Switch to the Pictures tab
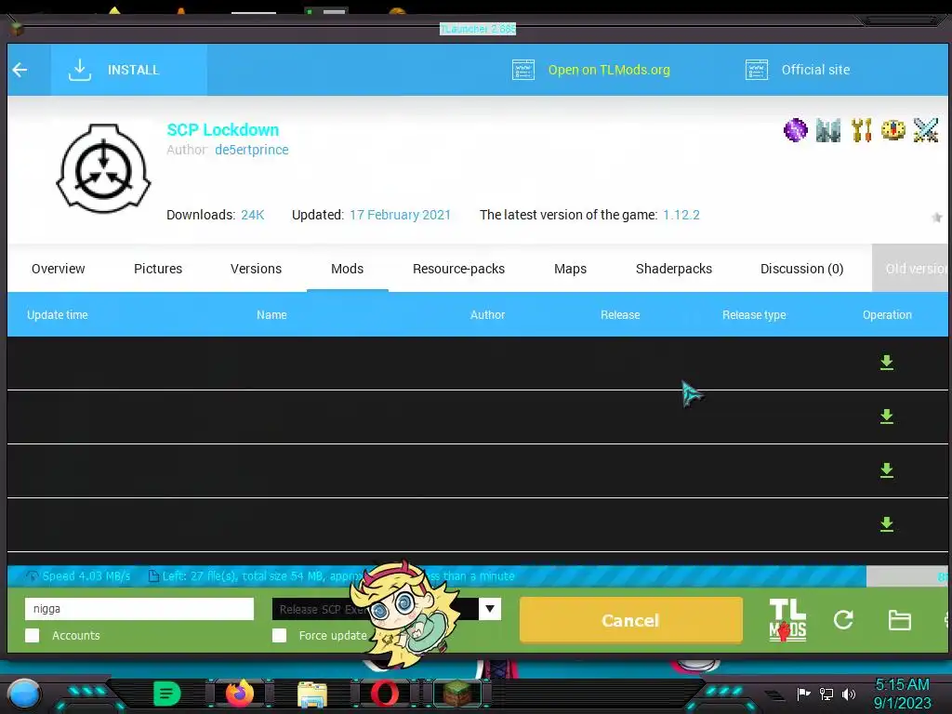 click(x=158, y=269)
